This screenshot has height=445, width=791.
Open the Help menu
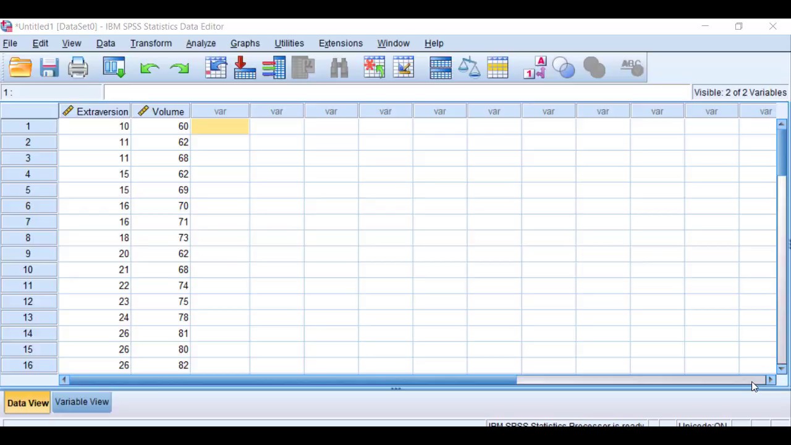[x=434, y=43]
